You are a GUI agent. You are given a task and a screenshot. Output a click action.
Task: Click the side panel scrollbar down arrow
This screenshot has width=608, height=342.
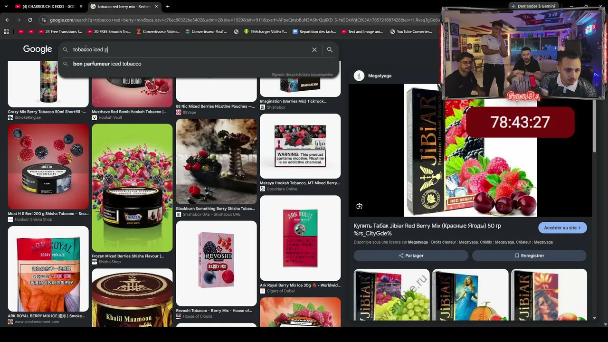pos(594,318)
